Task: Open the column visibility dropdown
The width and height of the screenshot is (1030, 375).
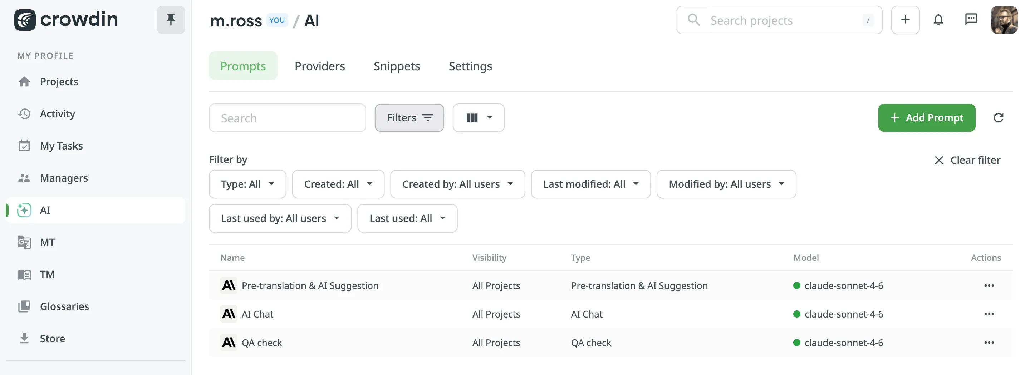Action: coord(478,118)
